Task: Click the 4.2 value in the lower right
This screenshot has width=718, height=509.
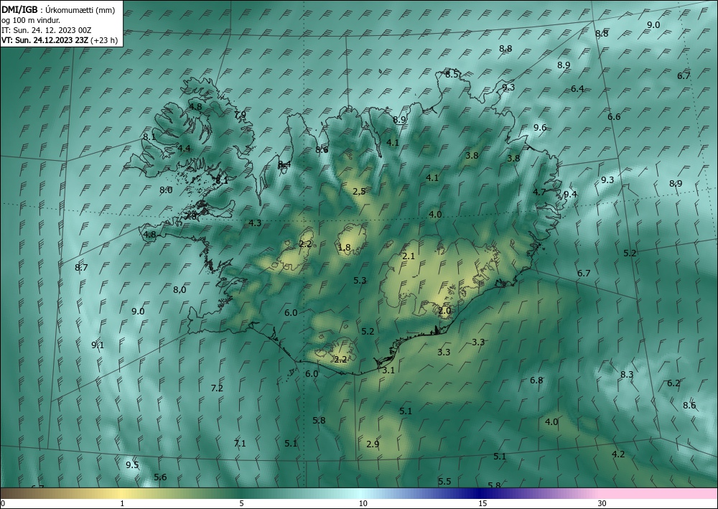Action: [618, 454]
